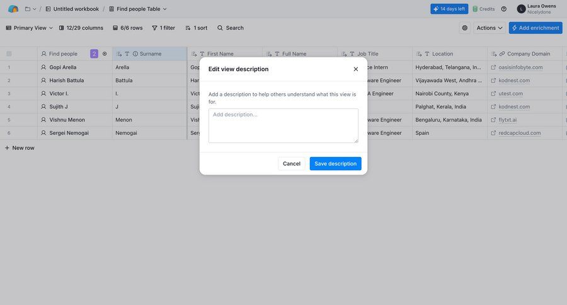
Task: Click the Nairobi County, Kenya cell
Action: [x=449, y=93]
